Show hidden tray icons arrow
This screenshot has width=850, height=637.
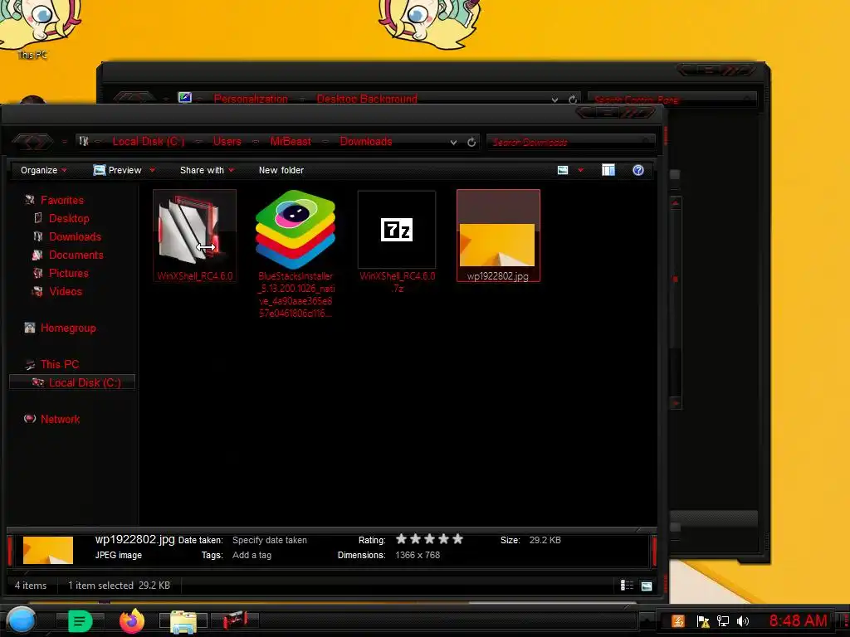pyautogui.click(x=646, y=621)
